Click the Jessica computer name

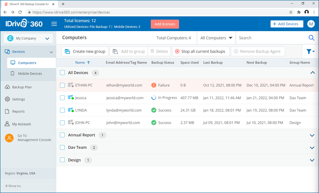[x=81, y=98]
